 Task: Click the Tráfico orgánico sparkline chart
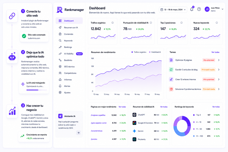point(103,37)
